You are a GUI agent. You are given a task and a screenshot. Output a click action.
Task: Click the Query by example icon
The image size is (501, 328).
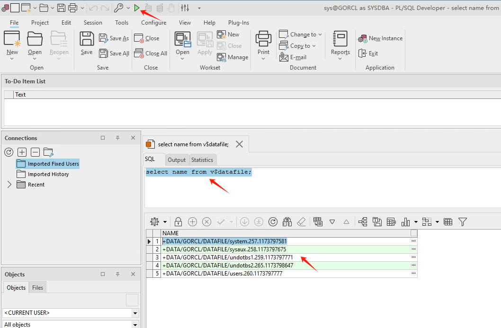click(318, 222)
